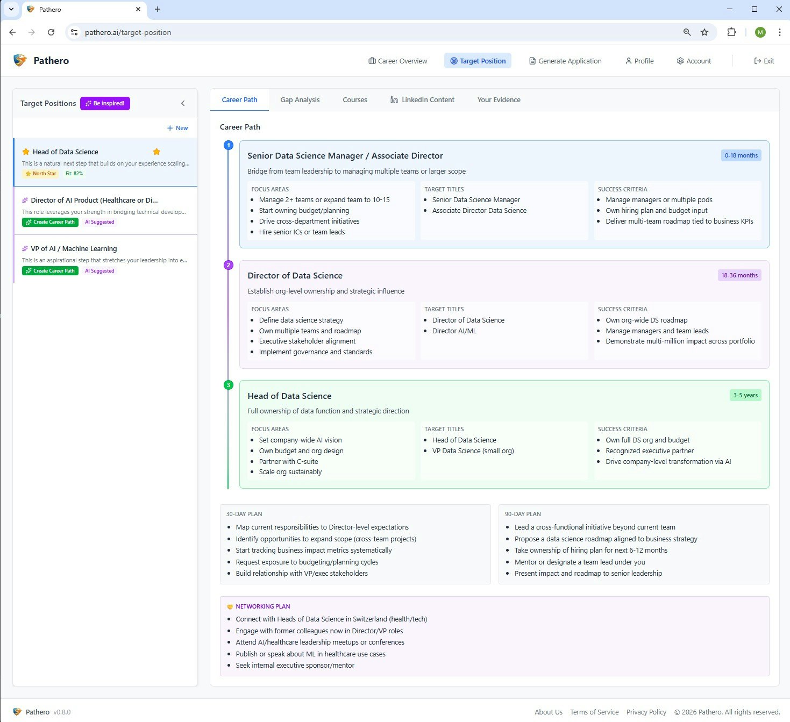The image size is (790, 722).
Task: Add a New target position
Action: tap(177, 128)
